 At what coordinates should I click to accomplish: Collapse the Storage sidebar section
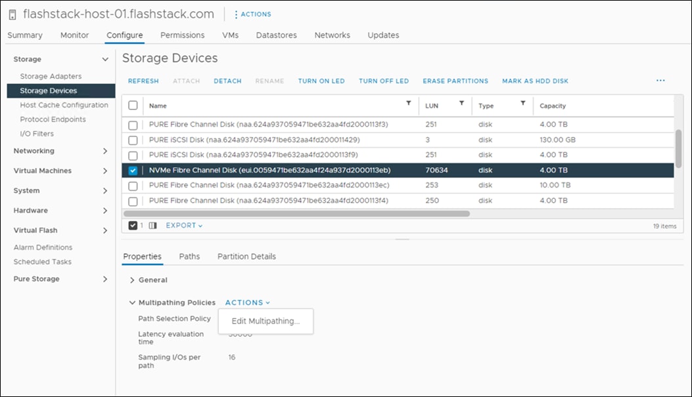pyautogui.click(x=104, y=58)
